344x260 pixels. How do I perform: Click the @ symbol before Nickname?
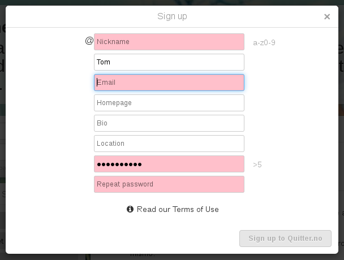[89, 41]
